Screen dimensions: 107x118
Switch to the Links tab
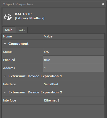pos(21,30)
